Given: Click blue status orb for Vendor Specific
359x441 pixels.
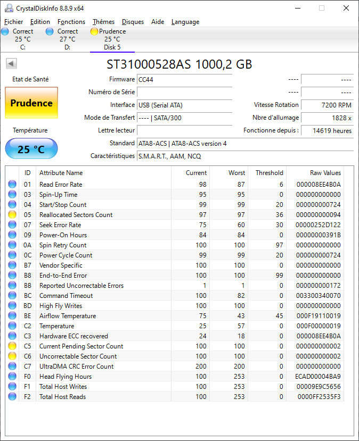Looking at the screenshot, I should click(12, 265).
